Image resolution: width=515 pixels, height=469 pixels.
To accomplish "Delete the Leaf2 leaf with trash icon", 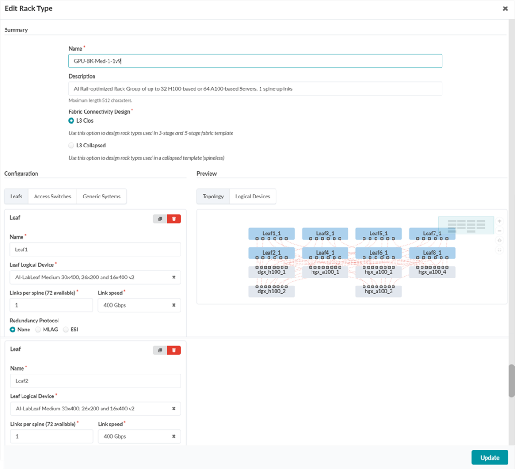I will tap(174, 350).
